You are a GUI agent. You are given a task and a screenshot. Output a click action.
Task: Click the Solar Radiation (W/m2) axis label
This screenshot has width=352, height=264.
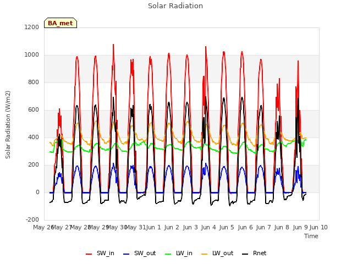(x=8, y=125)
